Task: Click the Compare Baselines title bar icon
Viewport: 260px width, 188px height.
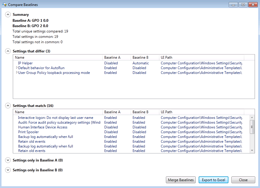Action: tap(4, 4)
